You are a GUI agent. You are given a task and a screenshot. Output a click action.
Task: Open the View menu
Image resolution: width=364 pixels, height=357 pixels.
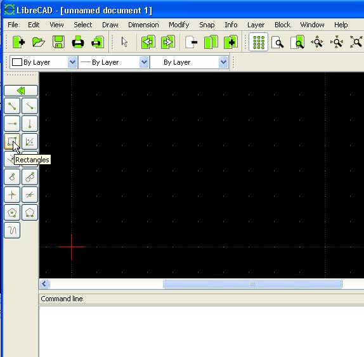tap(56, 25)
